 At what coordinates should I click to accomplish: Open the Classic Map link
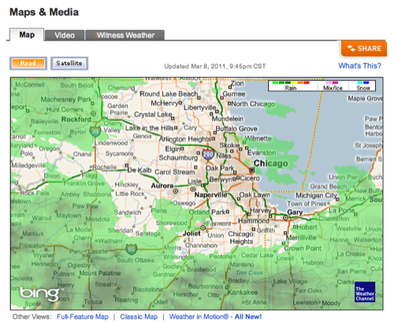pos(139,317)
